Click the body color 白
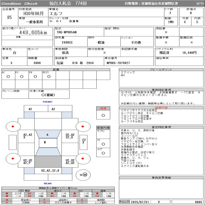The height and width of the screenshot is (205, 205). tap(15, 53)
